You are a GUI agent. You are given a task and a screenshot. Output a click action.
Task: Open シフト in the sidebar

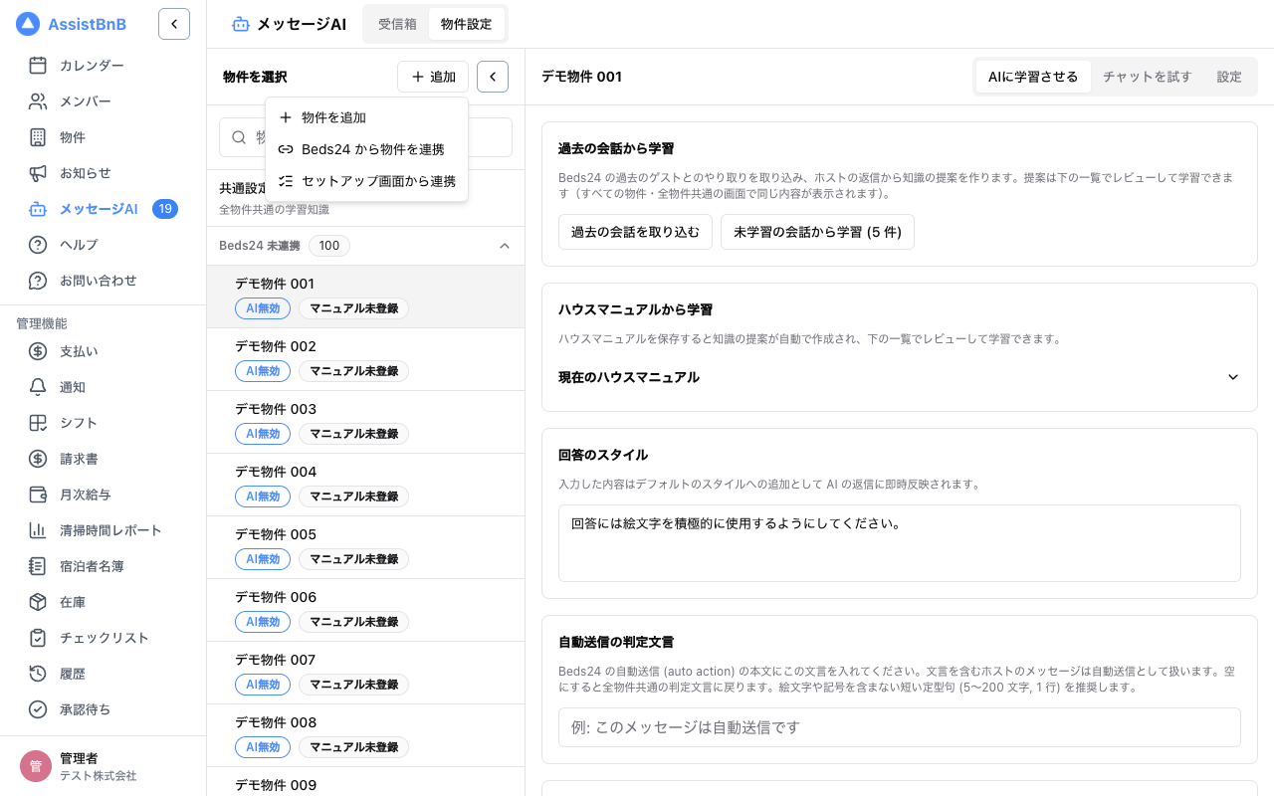pyautogui.click(x=104, y=423)
